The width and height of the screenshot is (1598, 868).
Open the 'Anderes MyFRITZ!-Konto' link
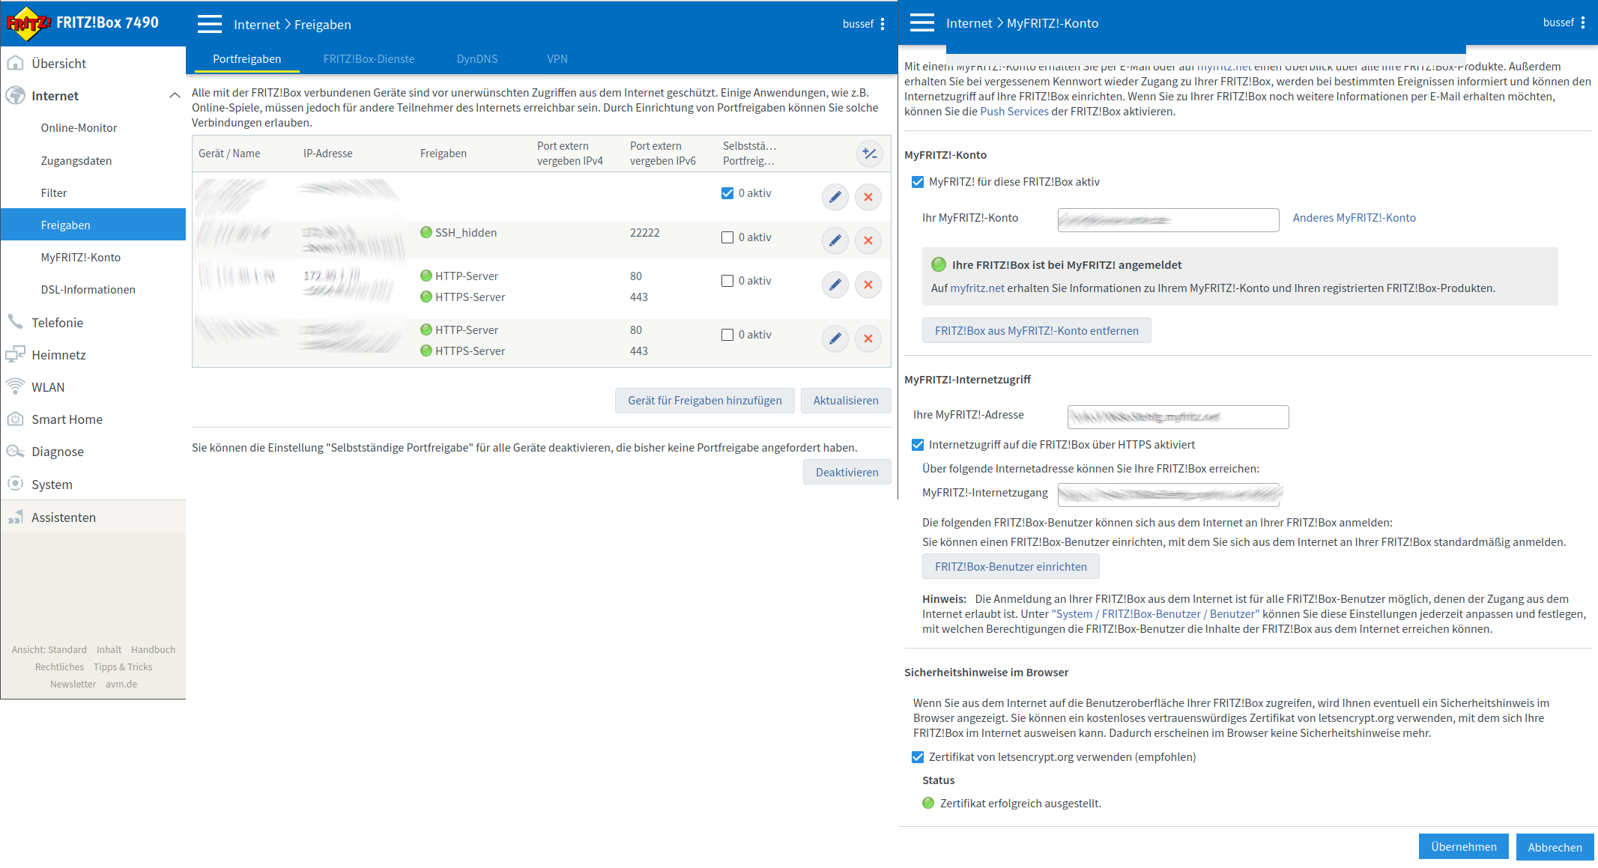[x=1354, y=218]
